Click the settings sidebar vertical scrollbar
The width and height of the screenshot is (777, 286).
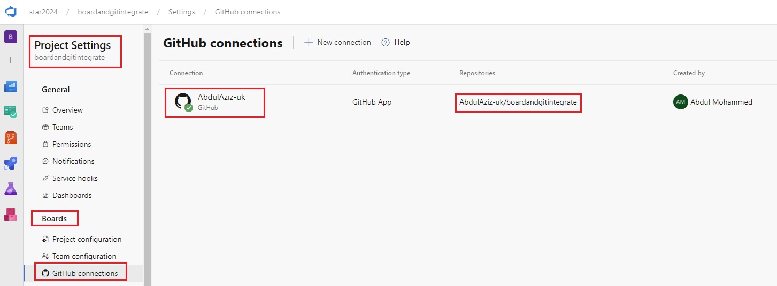147,160
